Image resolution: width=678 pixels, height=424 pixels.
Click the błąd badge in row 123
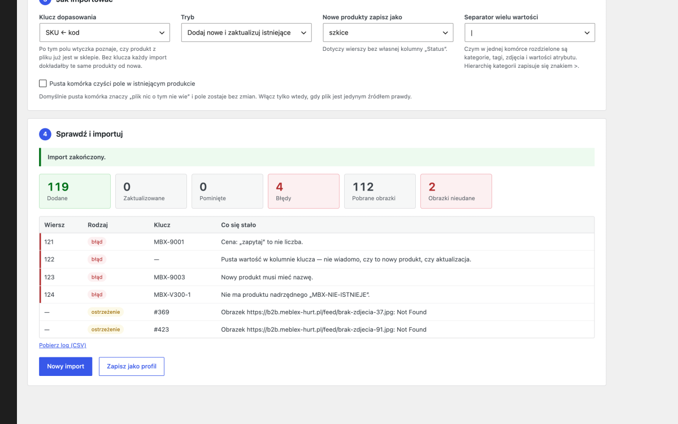point(97,277)
